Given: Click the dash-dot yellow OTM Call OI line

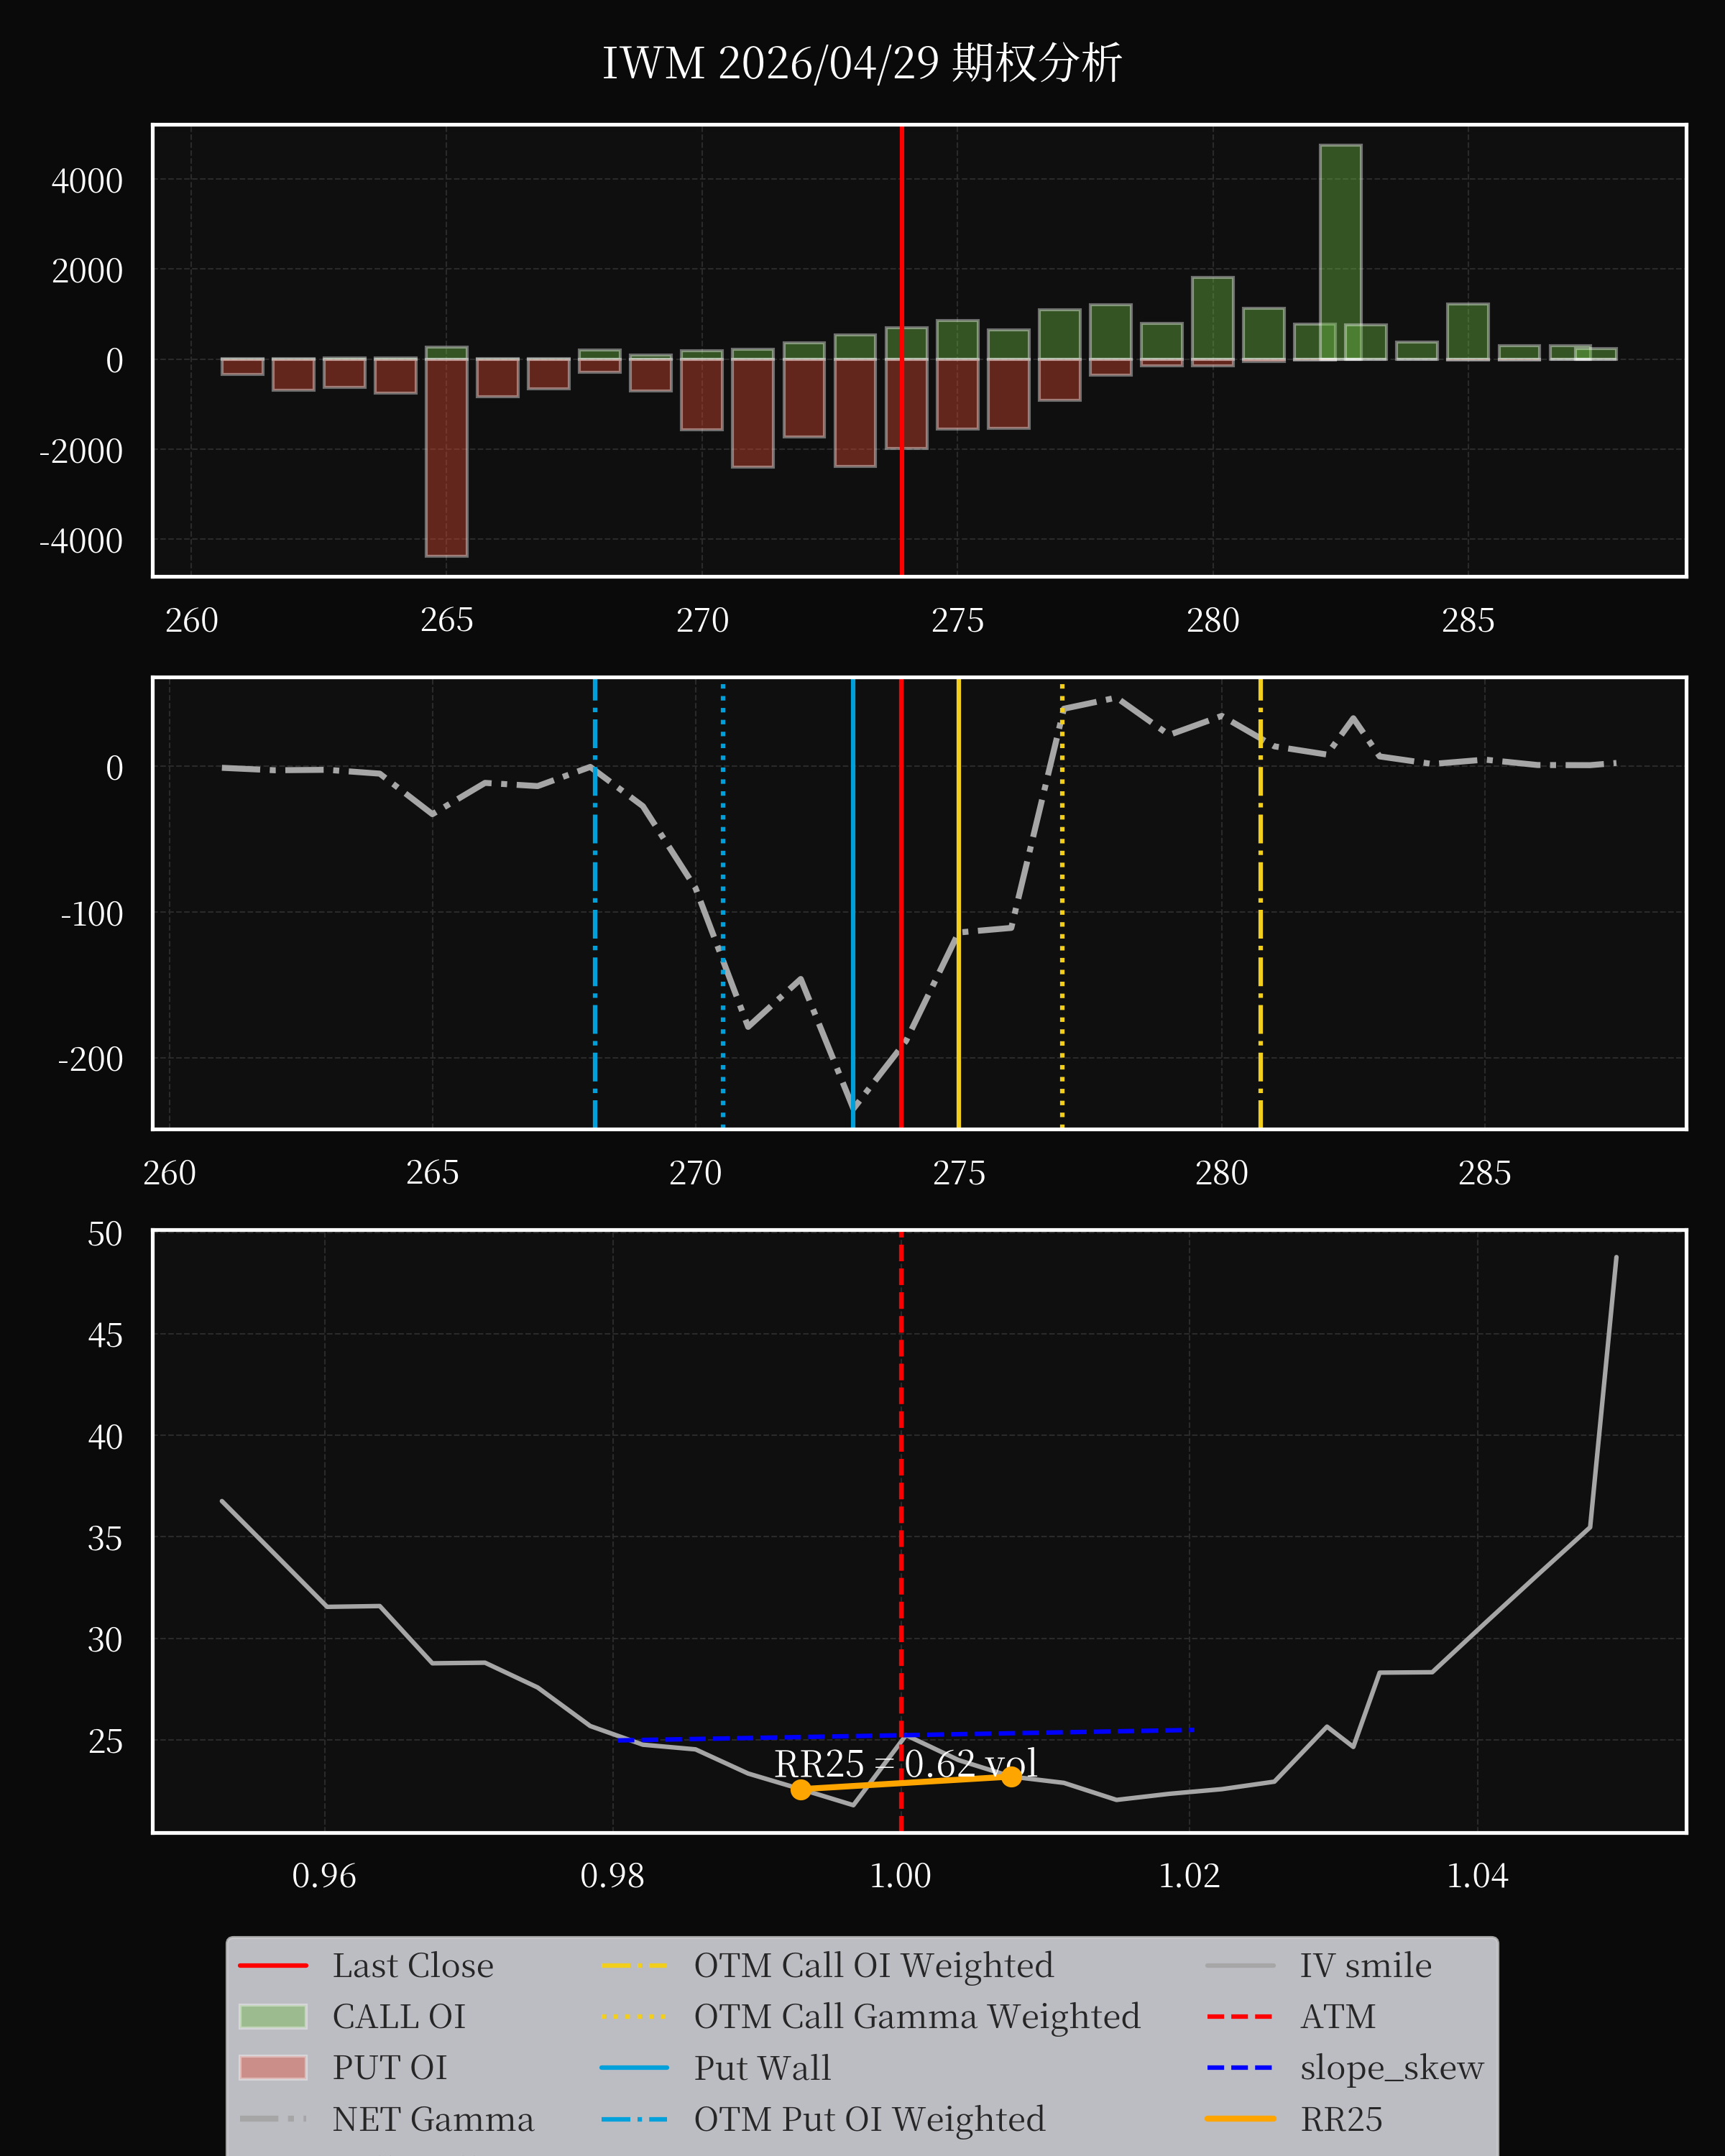Looking at the screenshot, I should click(x=1260, y=903).
